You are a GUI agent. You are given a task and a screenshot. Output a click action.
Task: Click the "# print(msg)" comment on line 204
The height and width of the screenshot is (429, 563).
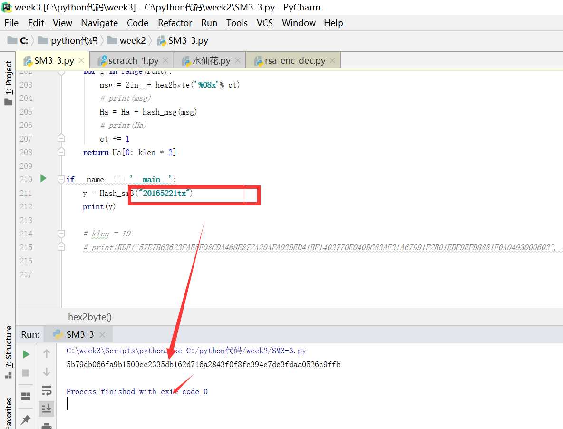click(126, 98)
